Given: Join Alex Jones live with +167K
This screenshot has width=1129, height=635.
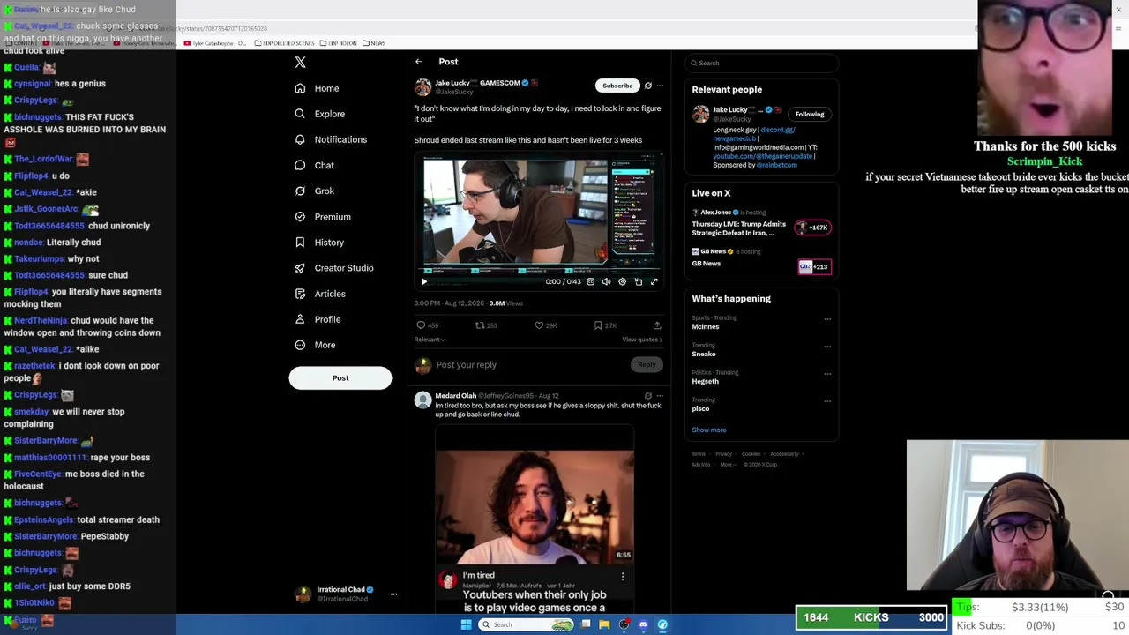Looking at the screenshot, I should (814, 228).
